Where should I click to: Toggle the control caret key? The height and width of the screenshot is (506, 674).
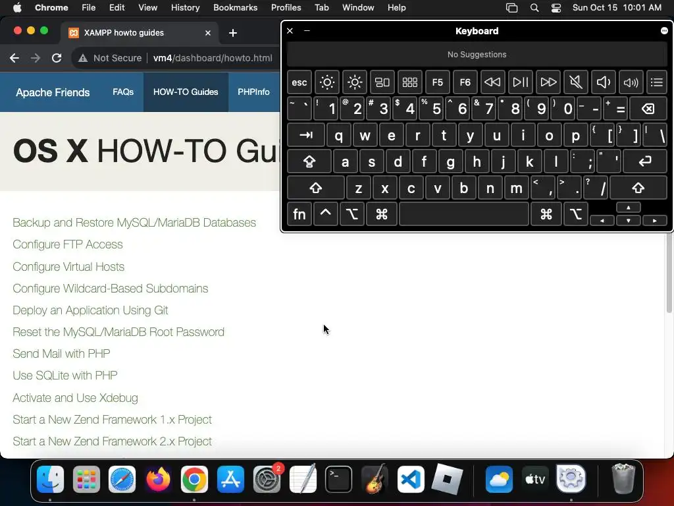(x=325, y=214)
